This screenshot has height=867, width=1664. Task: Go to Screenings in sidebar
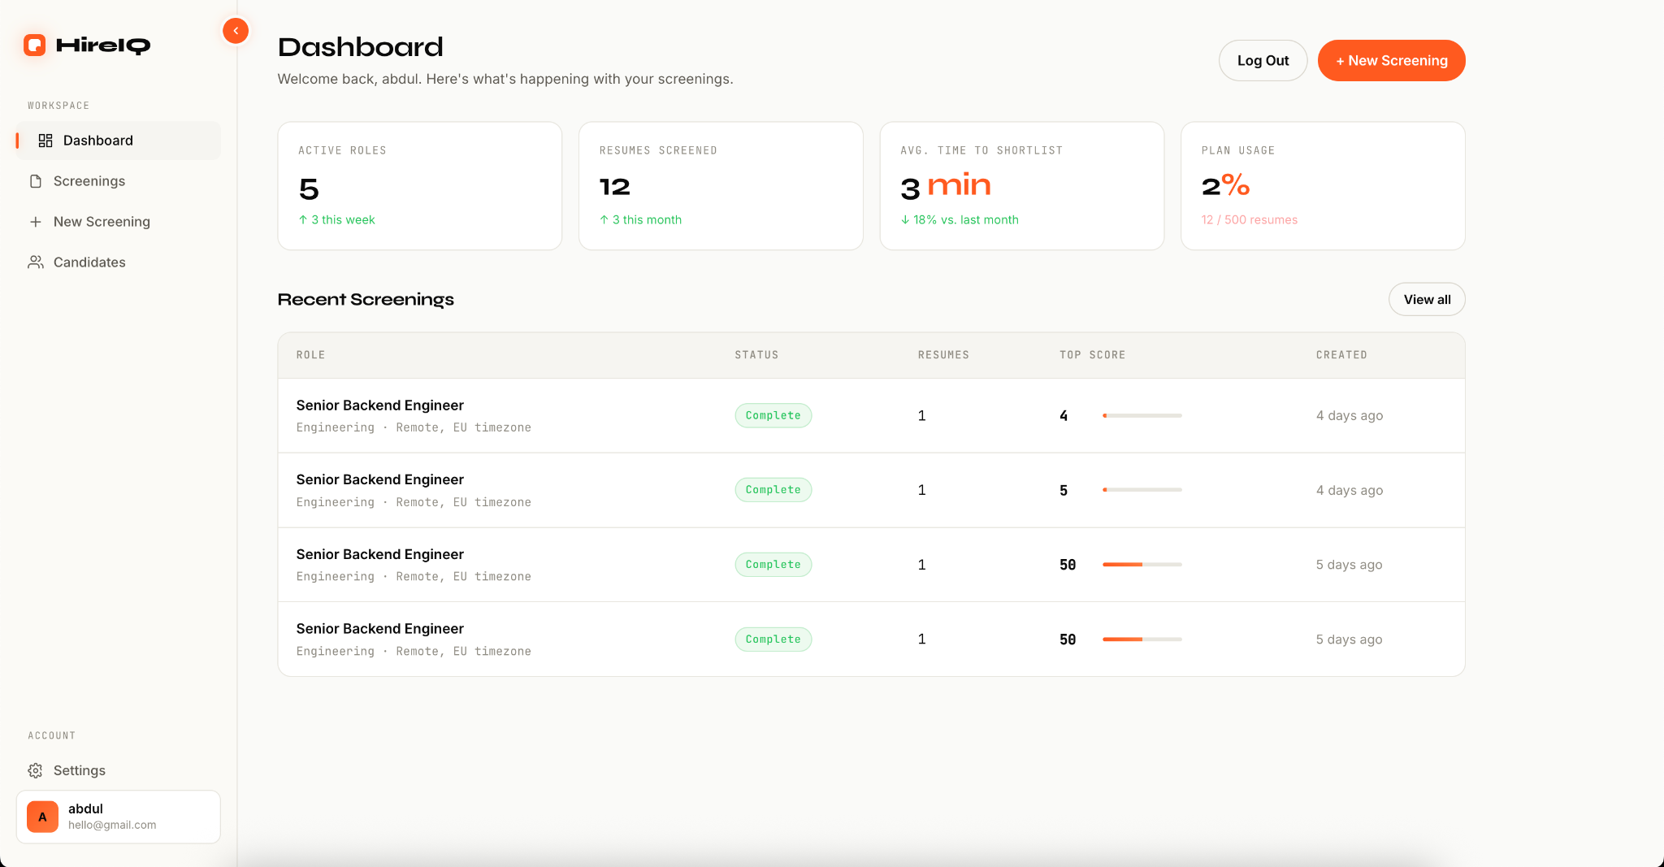(119, 181)
